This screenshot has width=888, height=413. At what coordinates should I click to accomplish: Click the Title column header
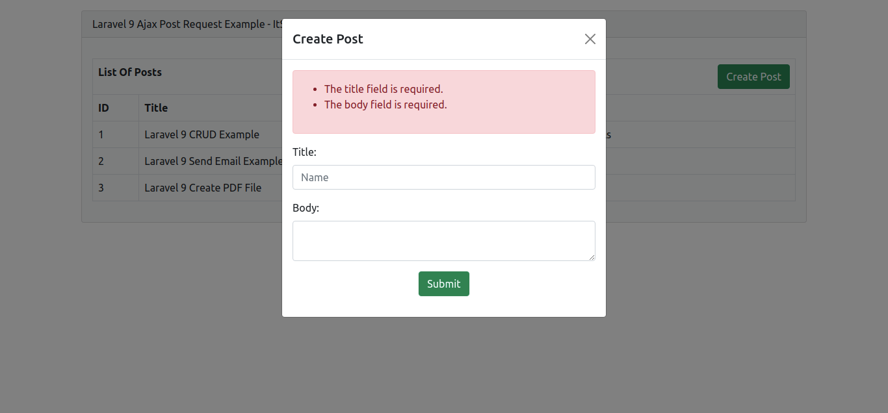coord(156,108)
